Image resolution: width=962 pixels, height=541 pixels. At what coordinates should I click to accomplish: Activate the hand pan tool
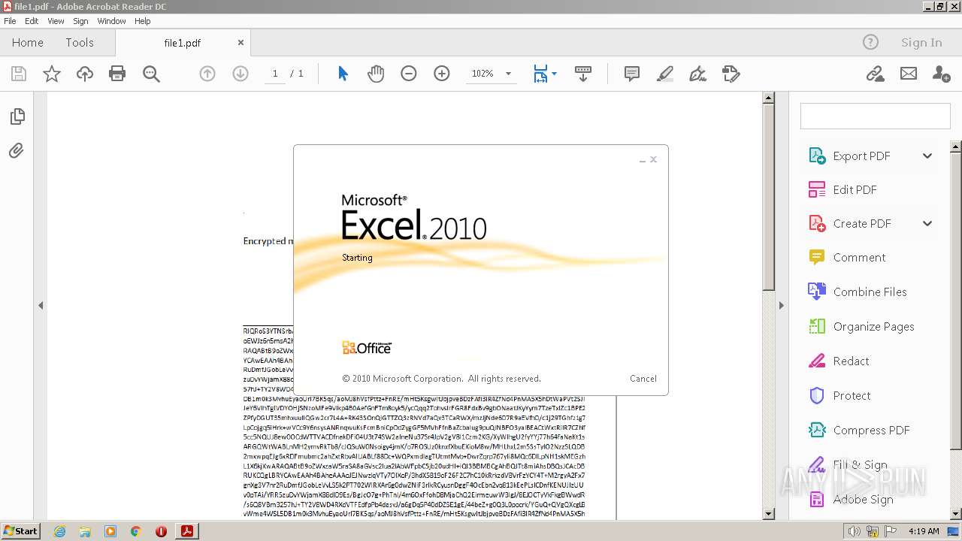[x=375, y=74]
